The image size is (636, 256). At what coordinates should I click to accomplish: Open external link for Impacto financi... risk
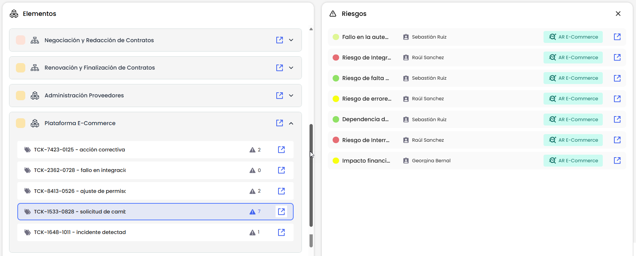(617, 160)
